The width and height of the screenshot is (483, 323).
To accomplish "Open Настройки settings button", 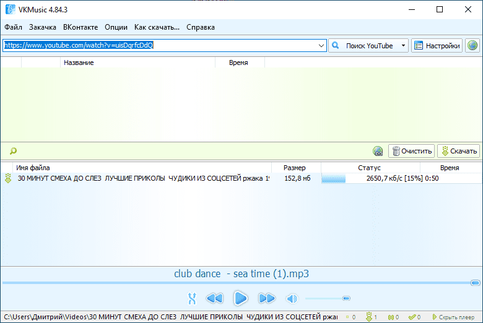I will click(437, 46).
